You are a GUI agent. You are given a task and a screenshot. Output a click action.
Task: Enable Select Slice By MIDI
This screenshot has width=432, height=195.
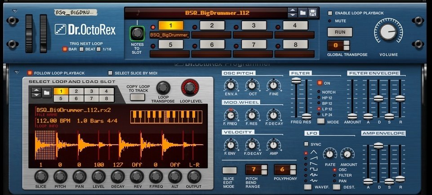(110, 73)
